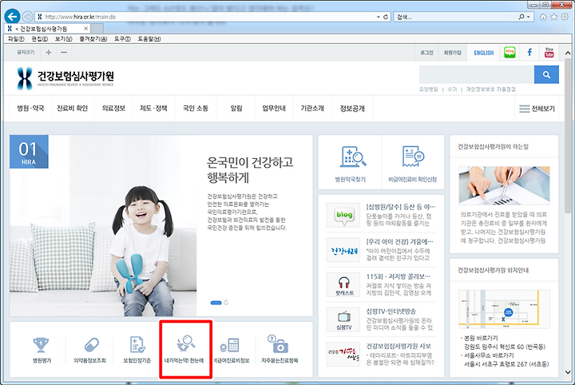Open the 업무안내 navigation menu
The width and height of the screenshot is (575, 385).
point(274,108)
